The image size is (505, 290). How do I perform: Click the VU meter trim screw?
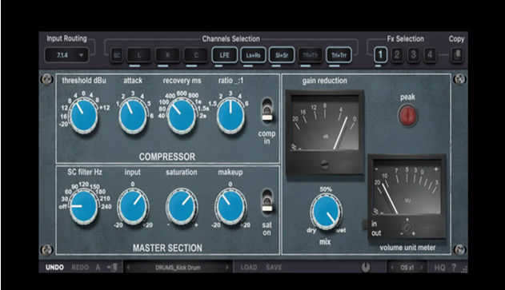tap(407, 228)
